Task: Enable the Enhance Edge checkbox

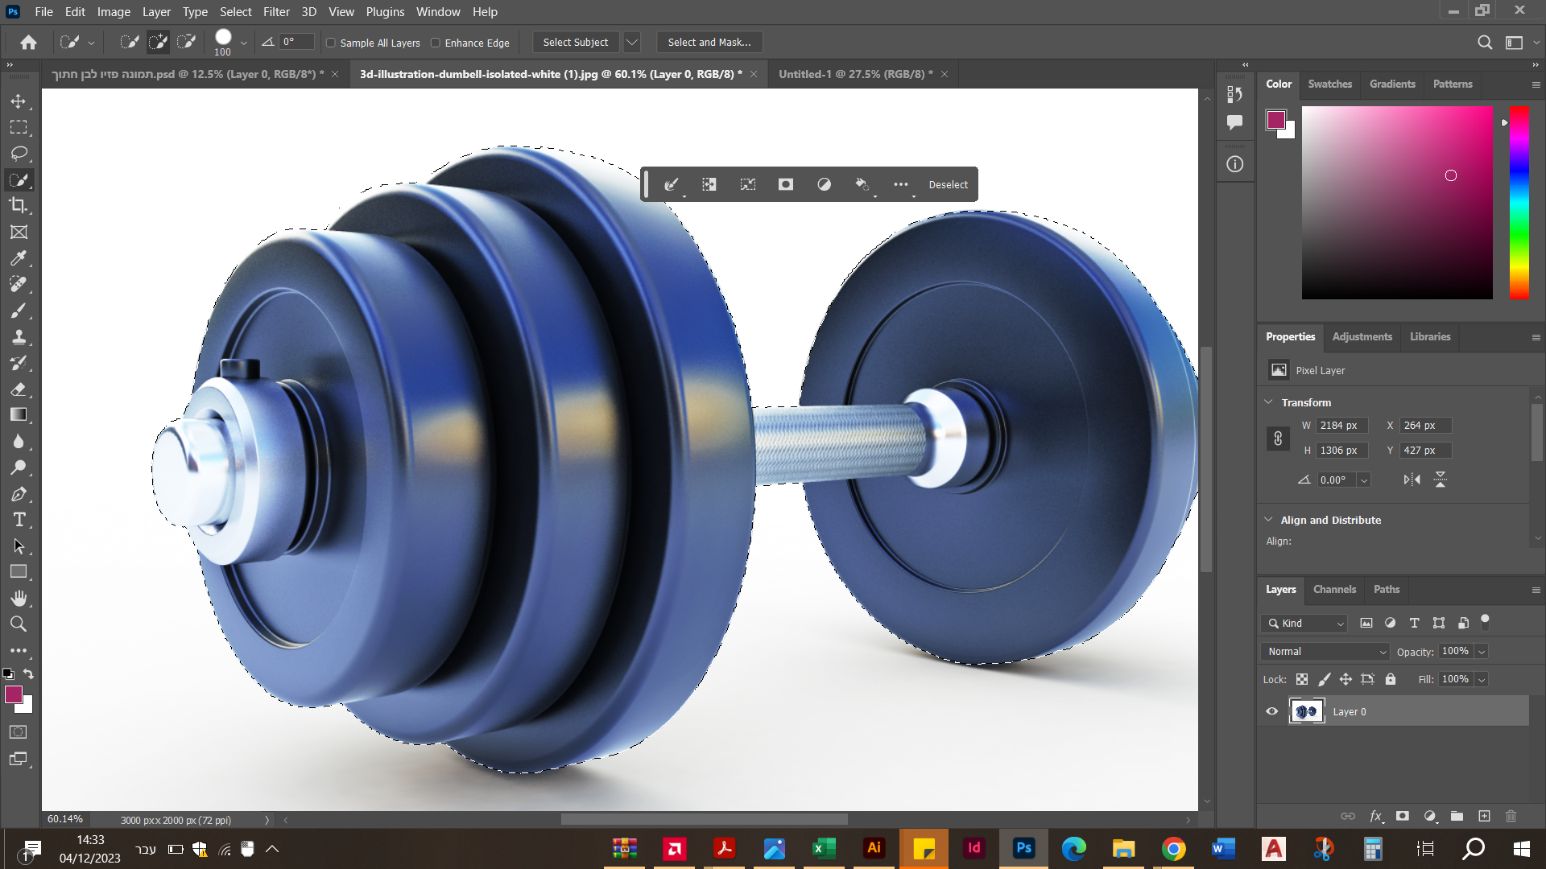Action: point(436,43)
